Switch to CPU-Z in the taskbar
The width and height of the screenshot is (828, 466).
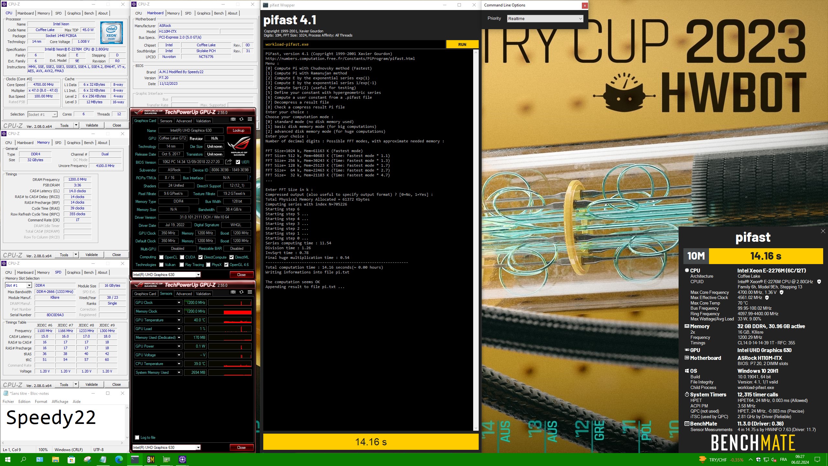[182, 460]
